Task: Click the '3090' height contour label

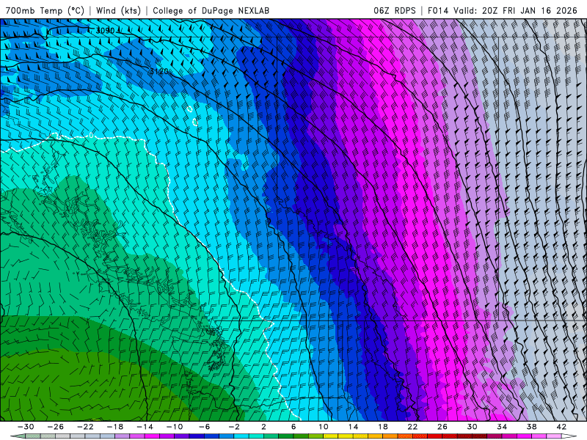Action: click(105, 30)
